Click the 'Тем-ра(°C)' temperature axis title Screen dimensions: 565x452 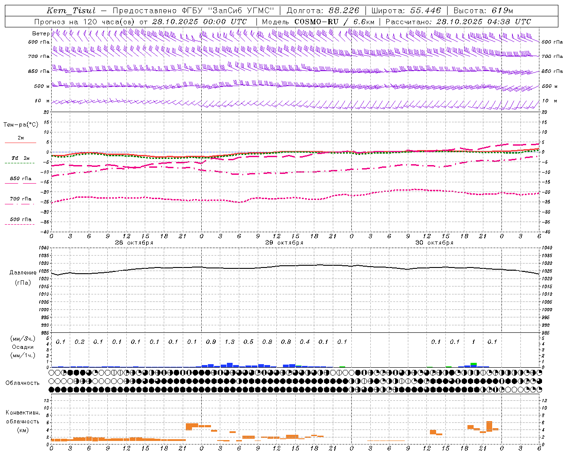pyautogui.click(x=21, y=125)
